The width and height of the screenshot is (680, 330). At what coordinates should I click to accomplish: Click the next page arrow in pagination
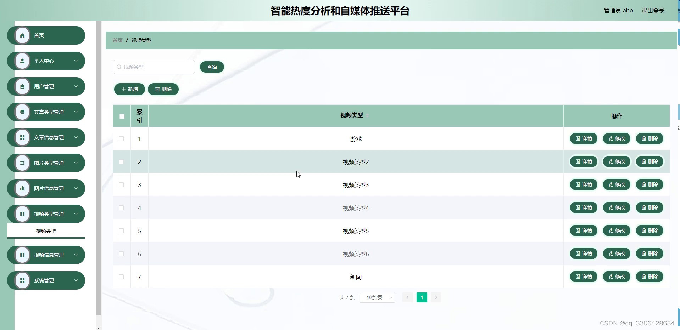tap(436, 297)
